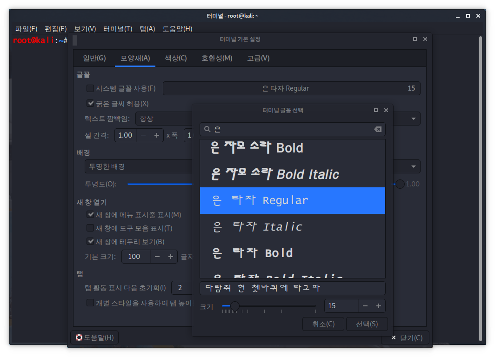
Task: Maximize the main terminal window
Action: click(468, 16)
